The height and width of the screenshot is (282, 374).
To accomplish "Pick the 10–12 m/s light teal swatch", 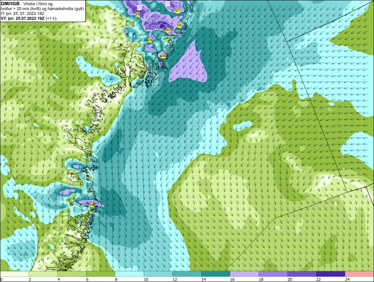I will pos(158,274).
